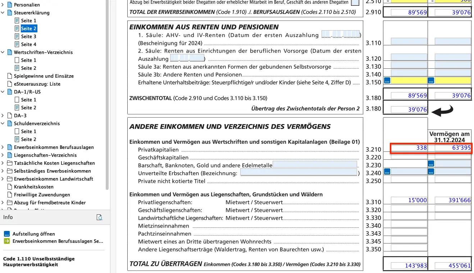Viewport: 474px width, 273px height.
Task: Open details button for code 3.150 right column
Action: click(x=431, y=81)
